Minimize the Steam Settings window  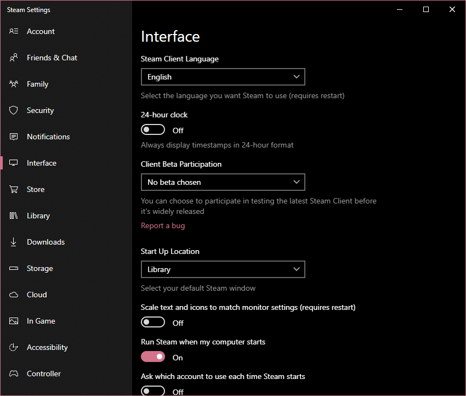400,9
